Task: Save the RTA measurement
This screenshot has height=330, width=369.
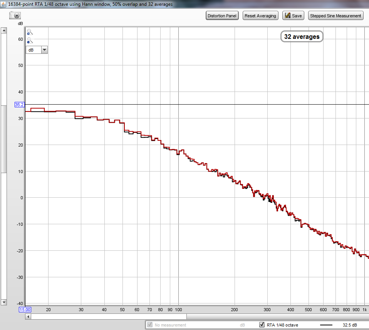Action: [x=293, y=16]
